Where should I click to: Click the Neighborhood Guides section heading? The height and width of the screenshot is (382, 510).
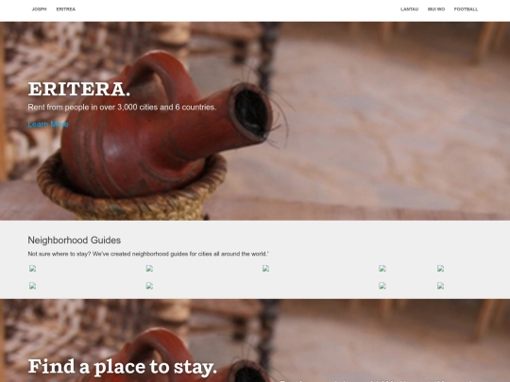75,241
